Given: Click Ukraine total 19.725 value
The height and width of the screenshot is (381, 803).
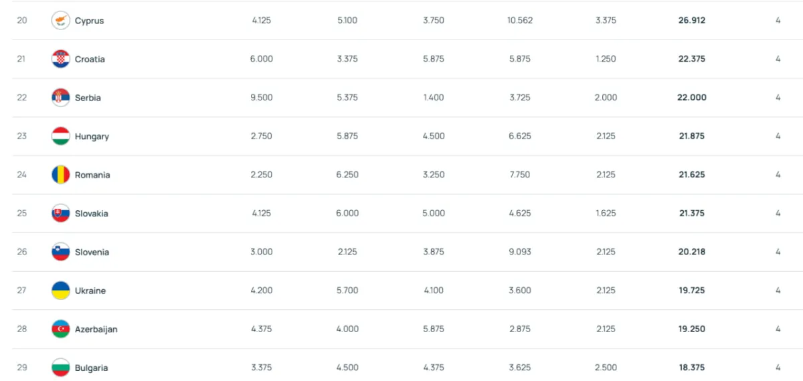Looking at the screenshot, I should [x=692, y=291].
